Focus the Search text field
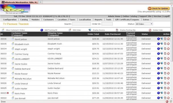Screen dimensions: 173x103 coord(81,24)
